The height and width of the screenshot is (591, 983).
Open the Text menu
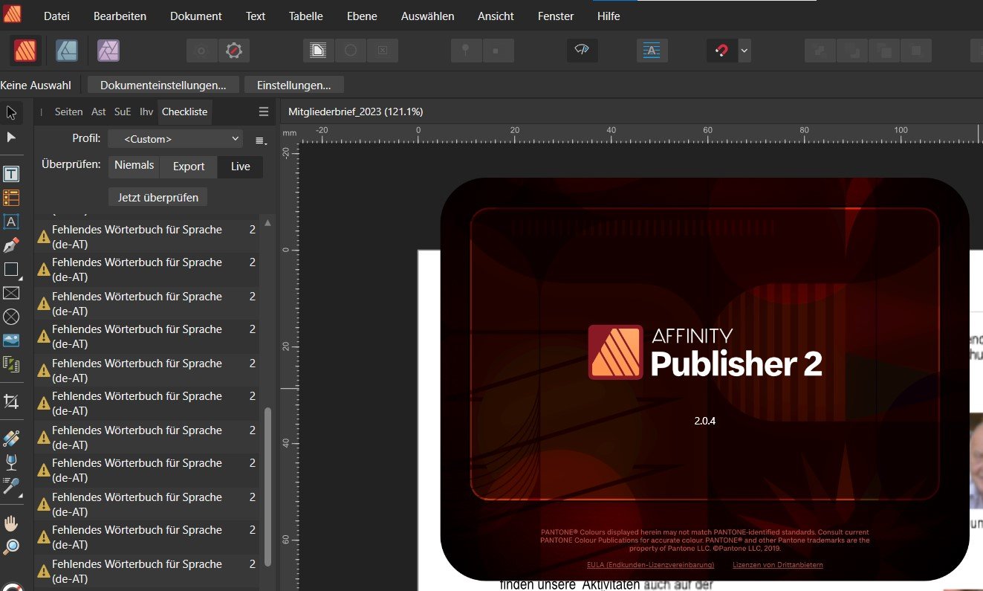pos(256,16)
